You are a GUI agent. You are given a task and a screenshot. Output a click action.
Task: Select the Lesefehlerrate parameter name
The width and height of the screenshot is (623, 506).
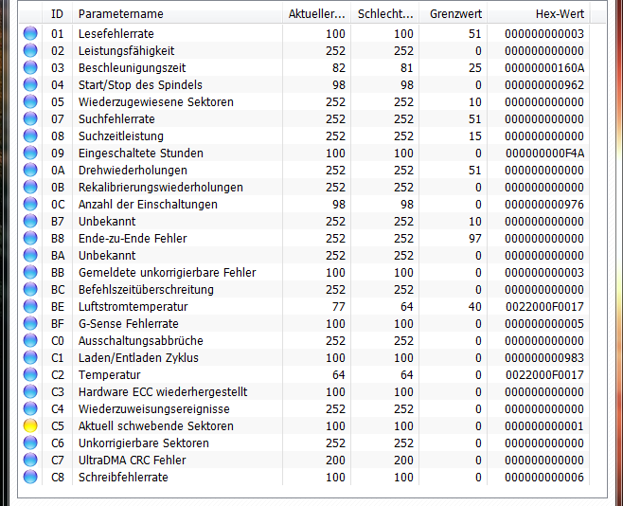point(116,34)
